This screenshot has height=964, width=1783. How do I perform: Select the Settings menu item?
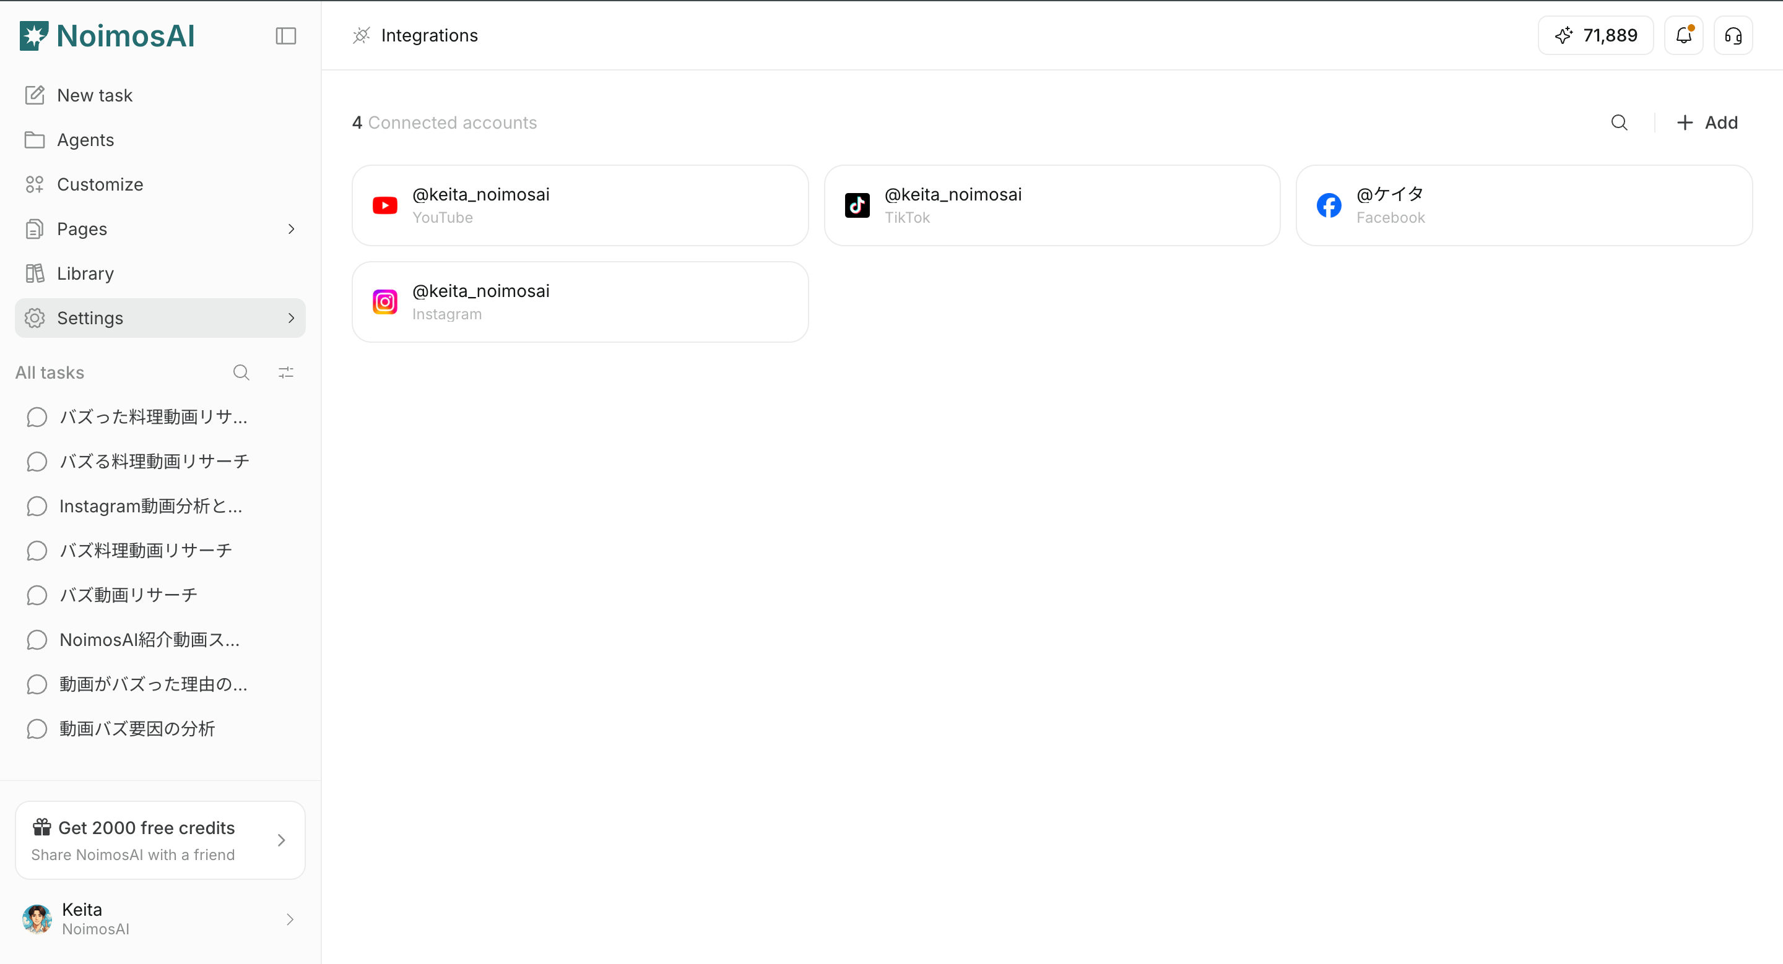(x=160, y=318)
